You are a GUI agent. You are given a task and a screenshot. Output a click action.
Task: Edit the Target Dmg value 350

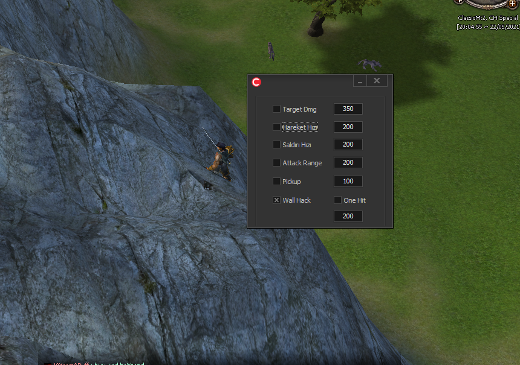tap(348, 109)
